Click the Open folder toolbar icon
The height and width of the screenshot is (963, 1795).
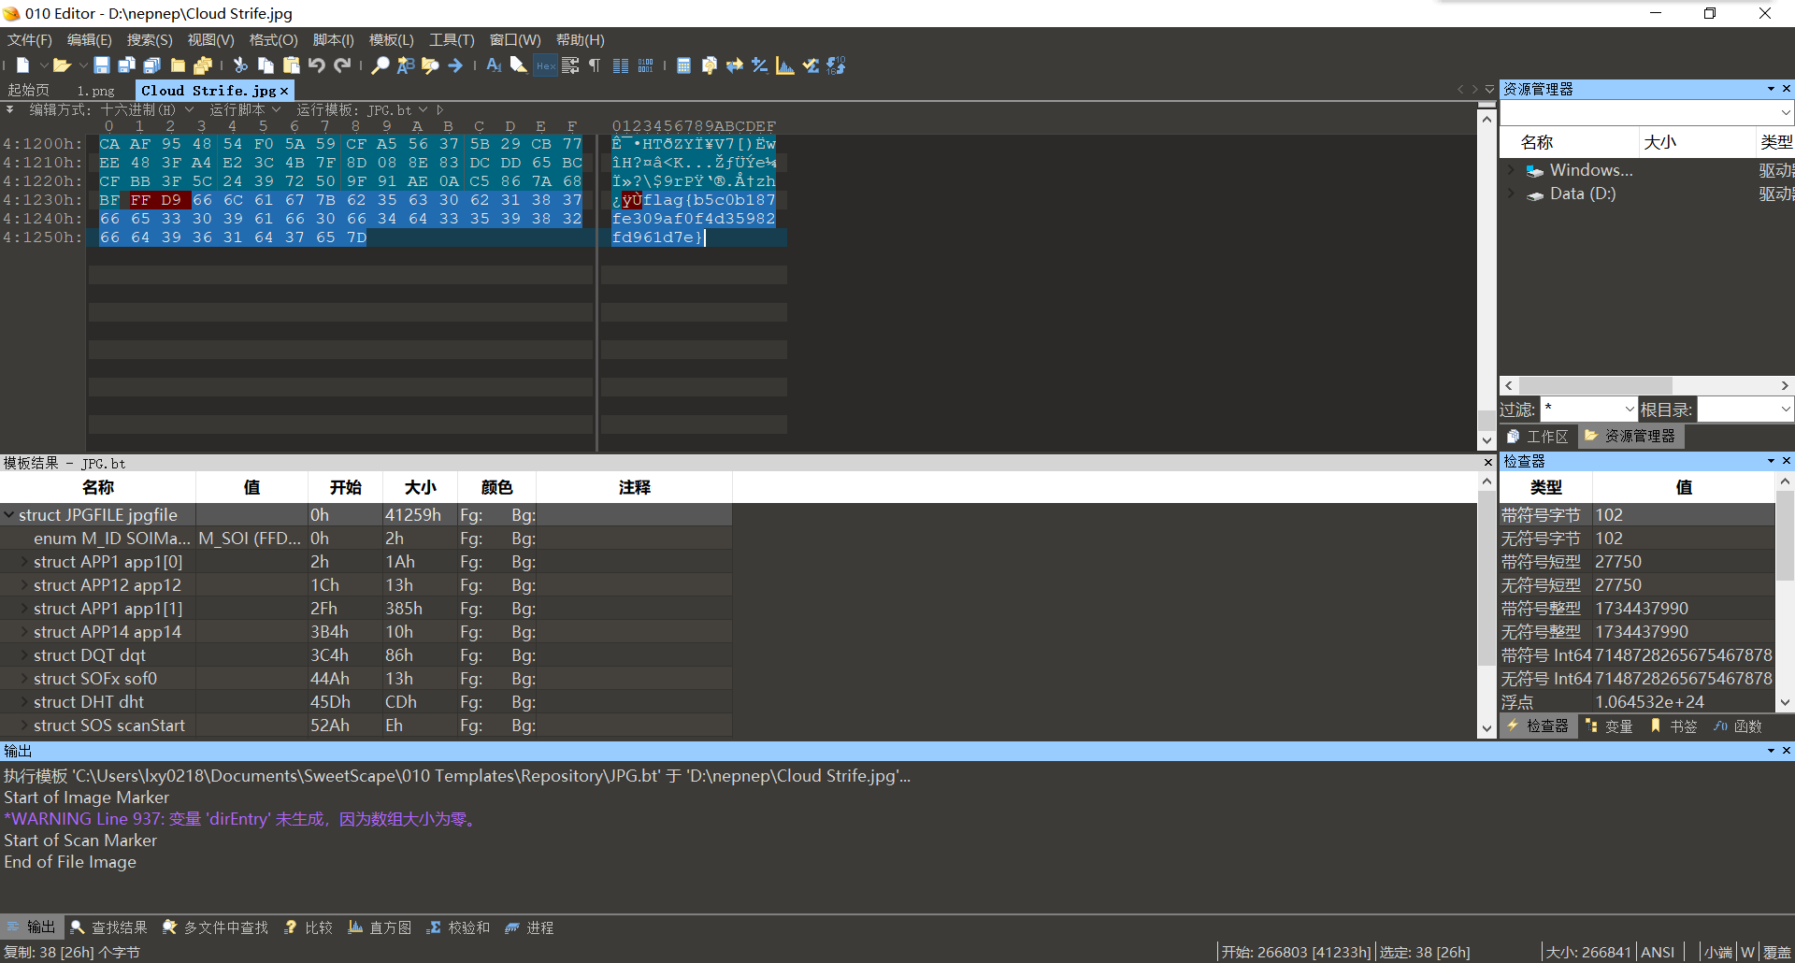(x=62, y=65)
